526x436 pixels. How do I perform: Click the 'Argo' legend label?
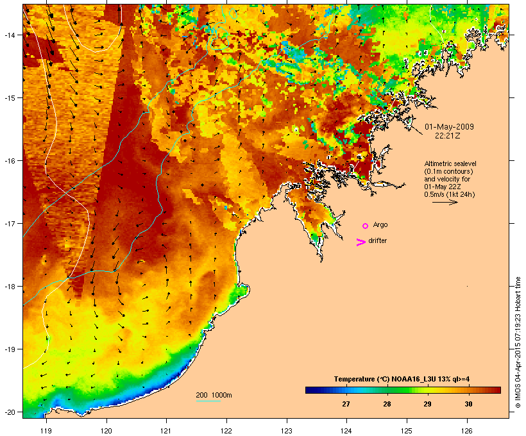pos(380,224)
